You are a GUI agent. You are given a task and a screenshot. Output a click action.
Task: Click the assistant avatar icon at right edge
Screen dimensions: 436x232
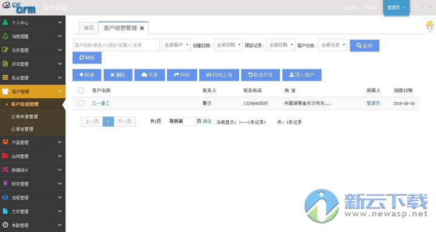click(430, 27)
